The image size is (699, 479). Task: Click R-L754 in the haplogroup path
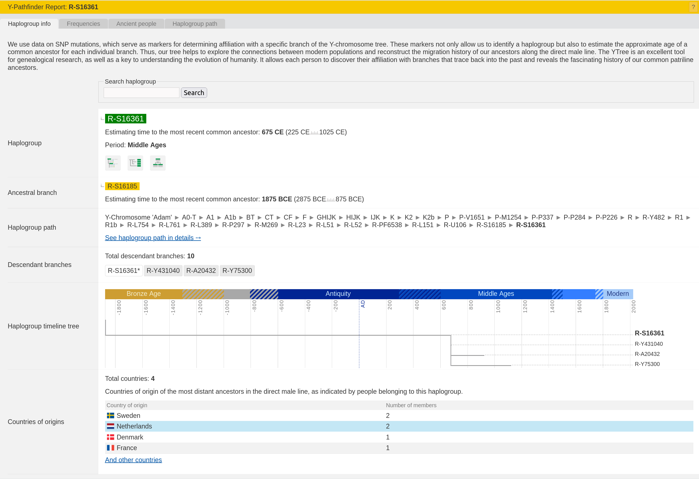[138, 225]
